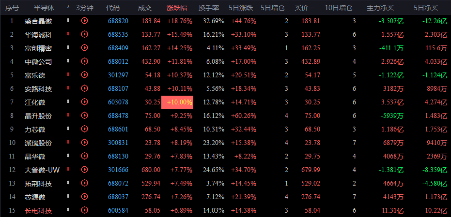Click the play icon in the 江化微 row
Image resolution: width=451 pixels, height=217 pixels.
[85, 102]
